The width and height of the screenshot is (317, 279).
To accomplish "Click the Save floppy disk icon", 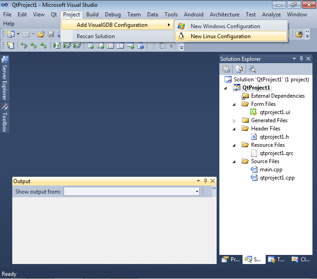I will coord(51,34).
